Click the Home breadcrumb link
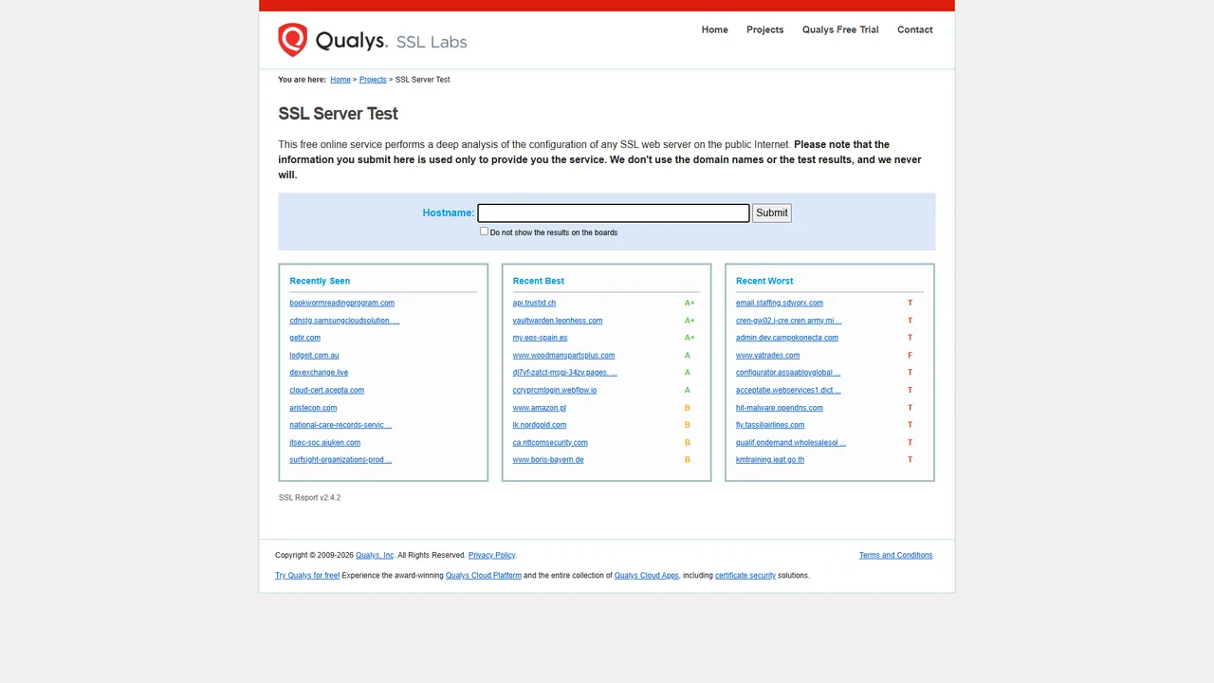 pos(340,80)
